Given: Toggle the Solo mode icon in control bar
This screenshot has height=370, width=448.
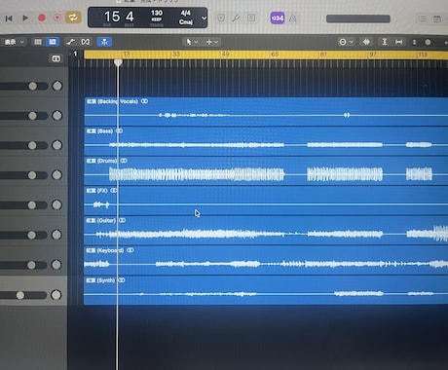Looking at the screenshot, I should (251, 18).
